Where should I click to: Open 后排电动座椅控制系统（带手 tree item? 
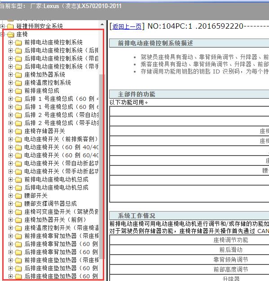[62, 66]
